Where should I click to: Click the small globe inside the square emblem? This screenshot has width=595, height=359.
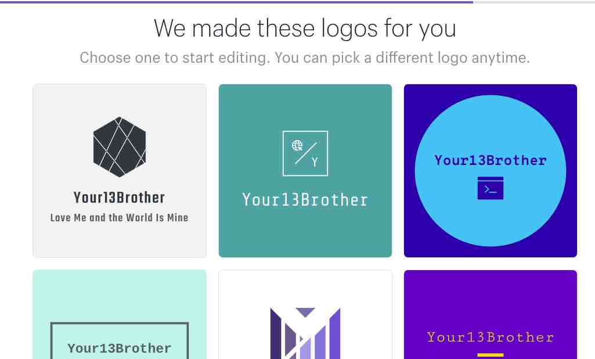[297, 145]
